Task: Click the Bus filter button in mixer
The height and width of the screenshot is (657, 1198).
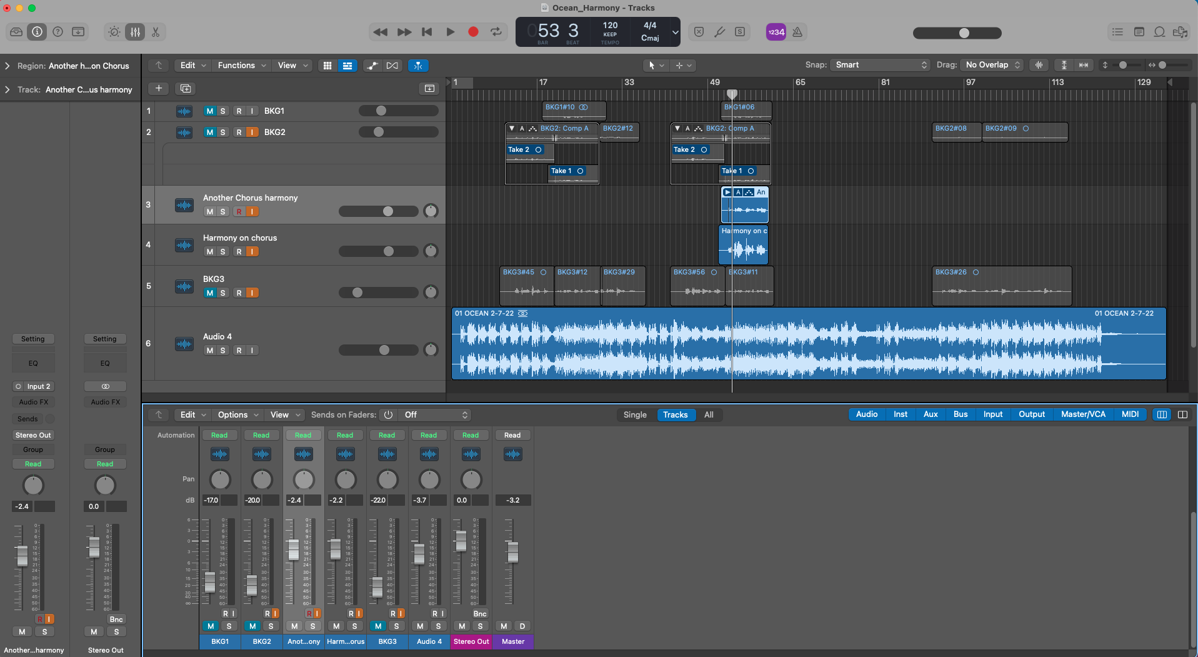Action: [961, 414]
